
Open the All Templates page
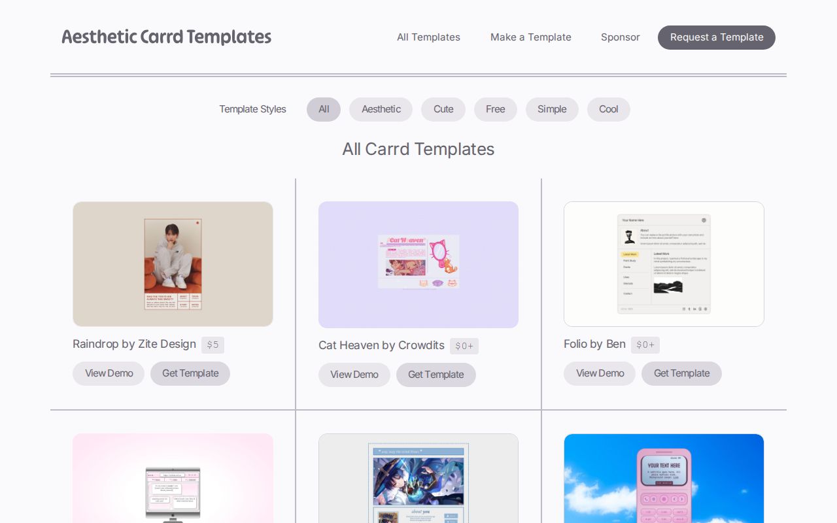428,37
